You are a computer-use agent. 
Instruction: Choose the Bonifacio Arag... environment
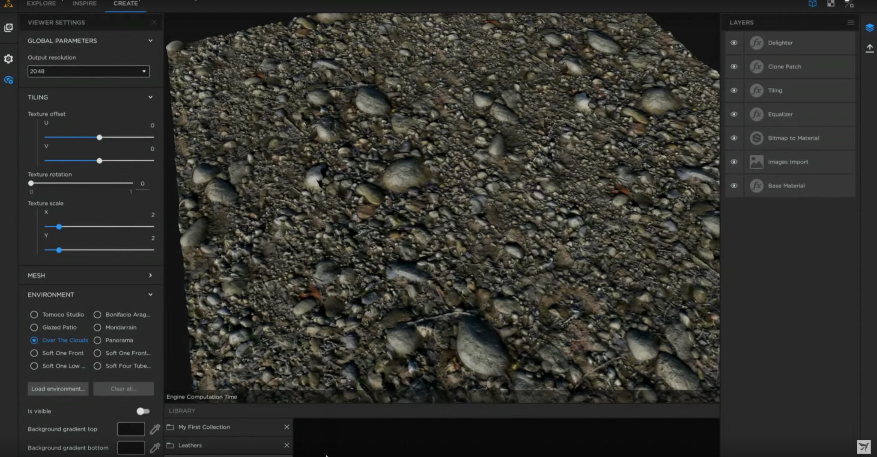pos(97,315)
